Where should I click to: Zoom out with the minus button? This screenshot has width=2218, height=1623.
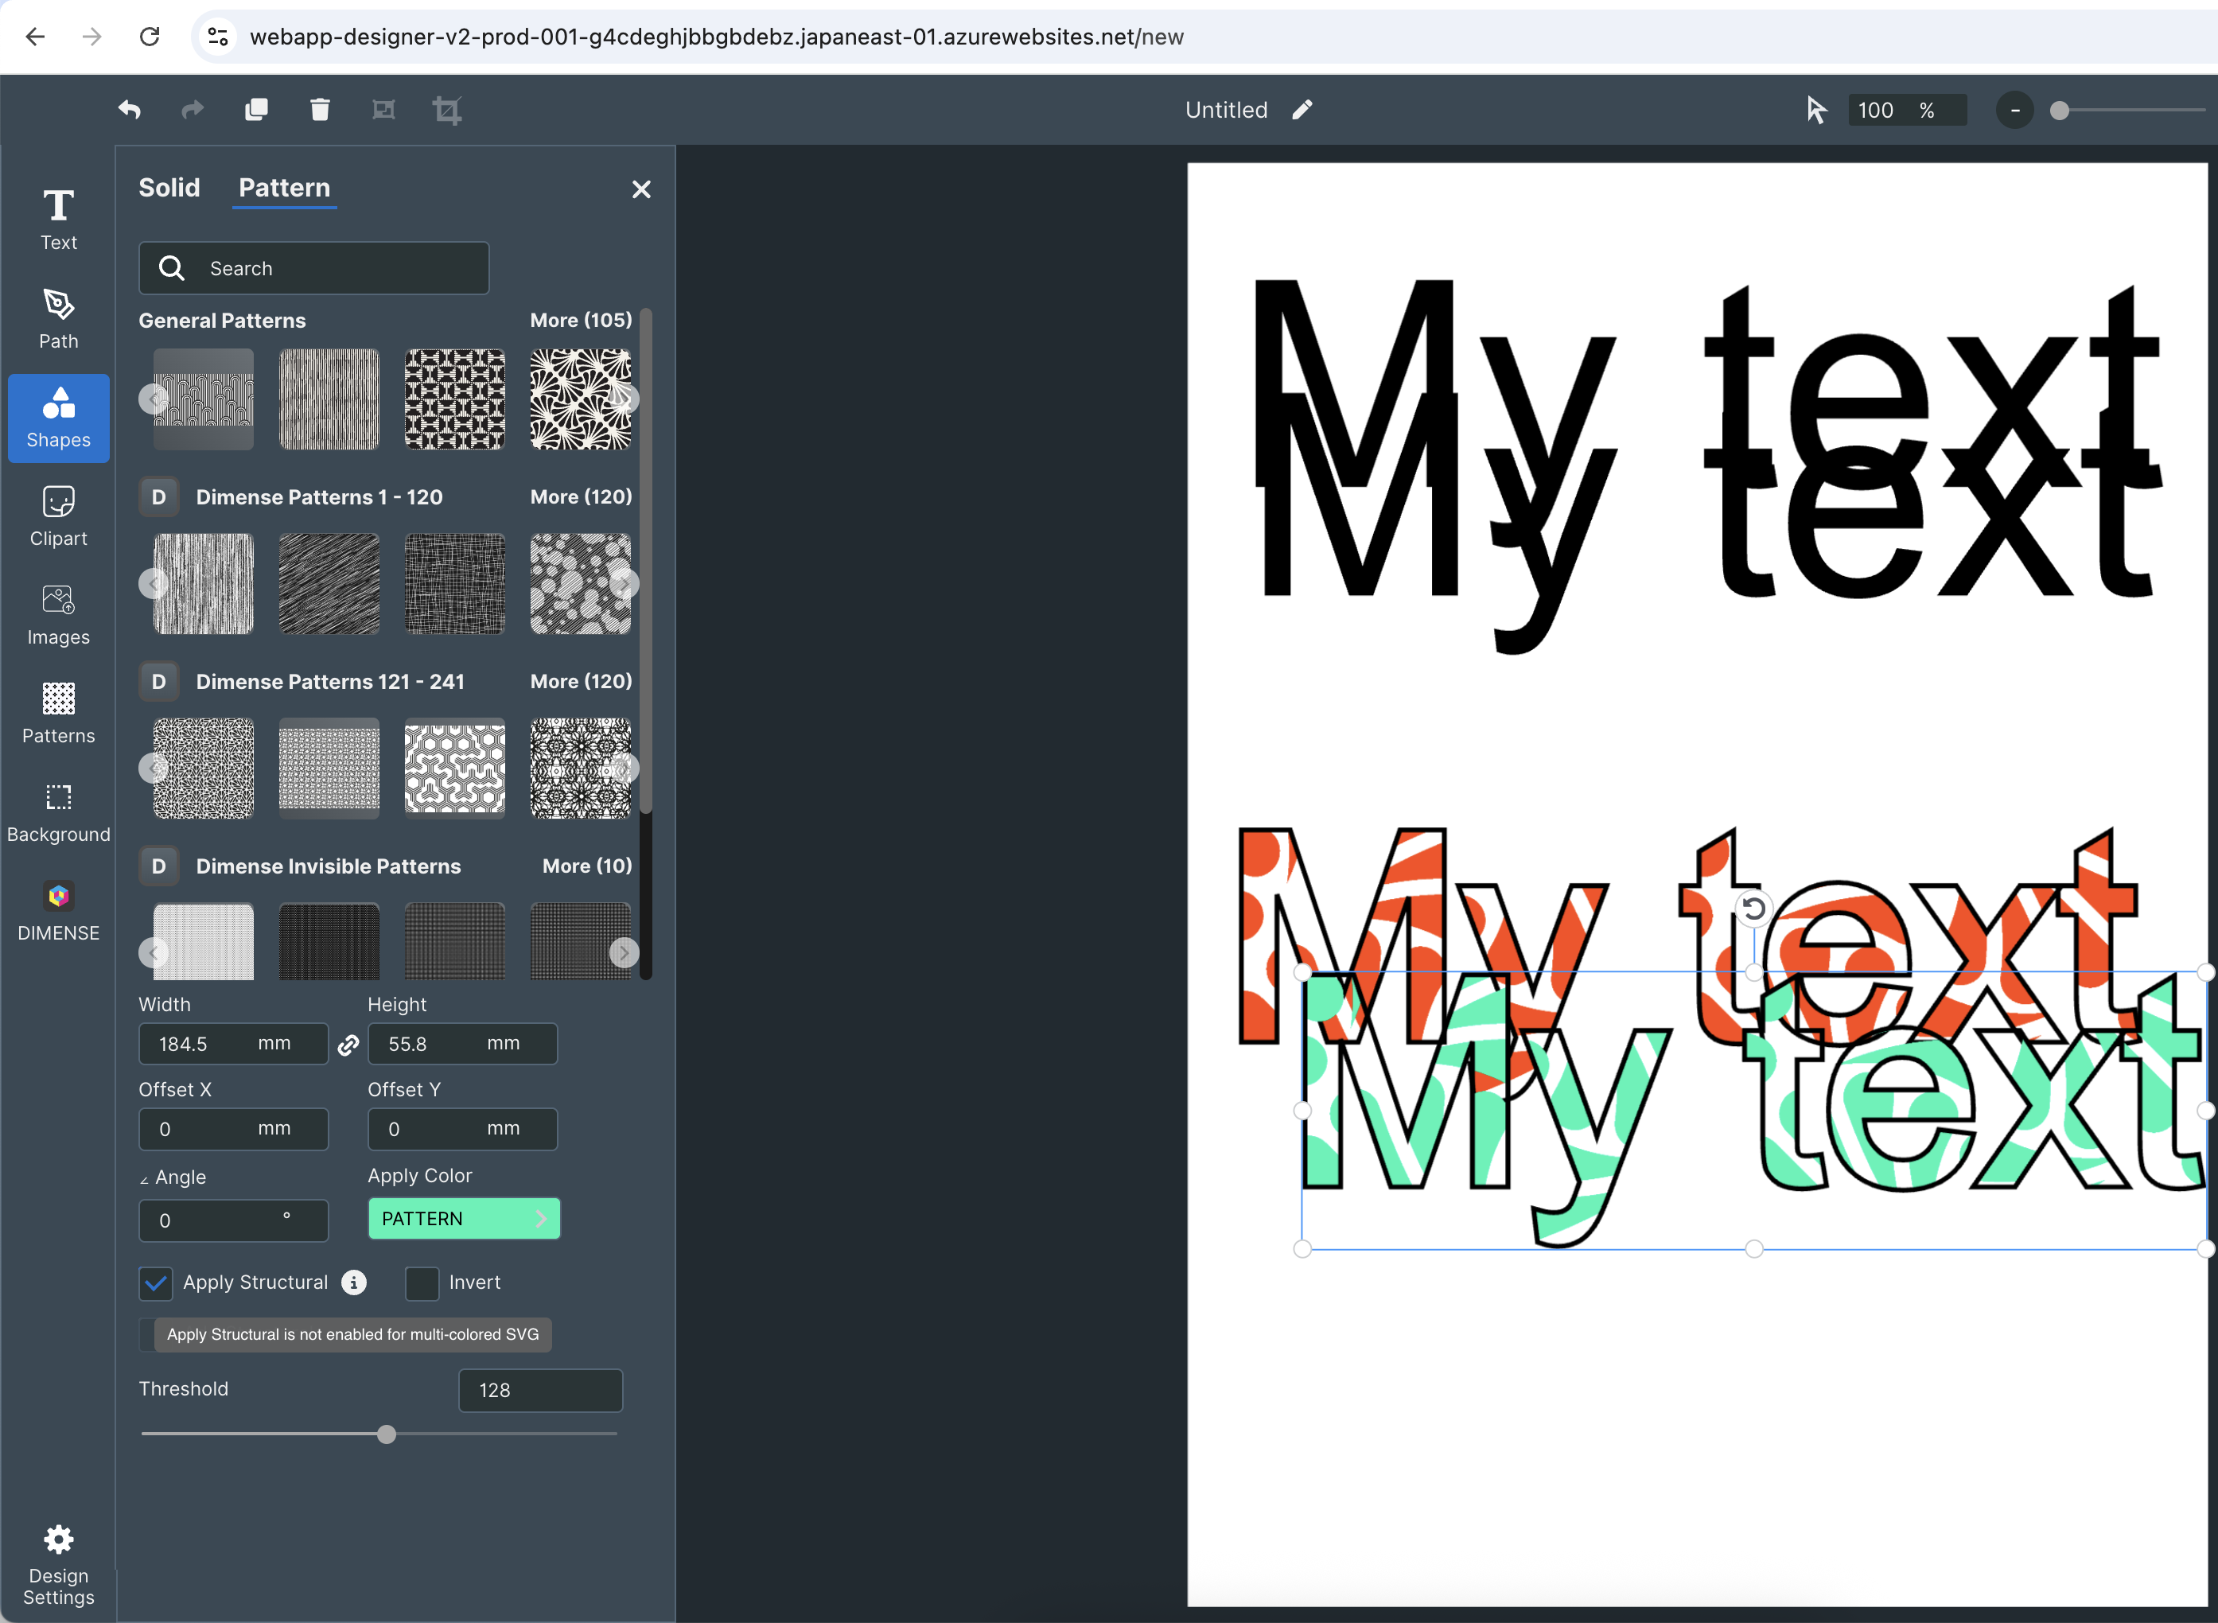tap(2014, 109)
